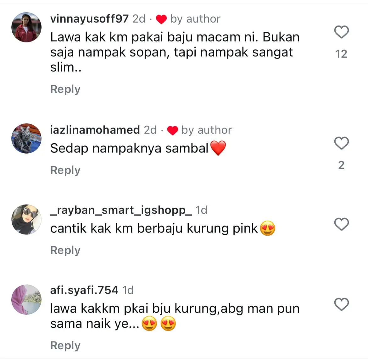
Task: Click the red heart by author on iazlinamohamed
Action: click(x=172, y=131)
